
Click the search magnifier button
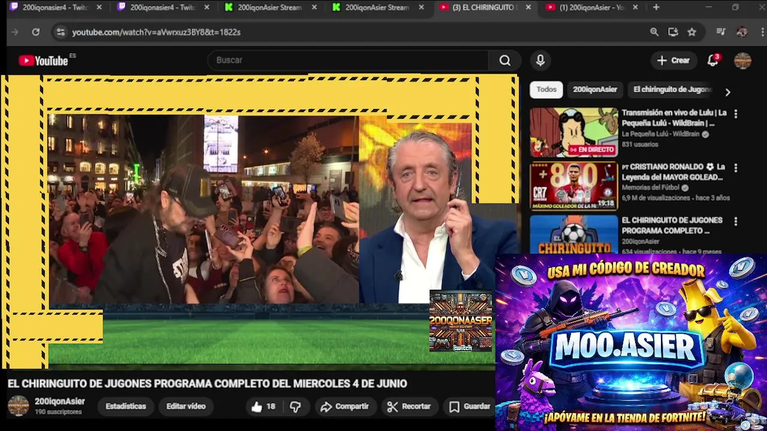coord(505,60)
